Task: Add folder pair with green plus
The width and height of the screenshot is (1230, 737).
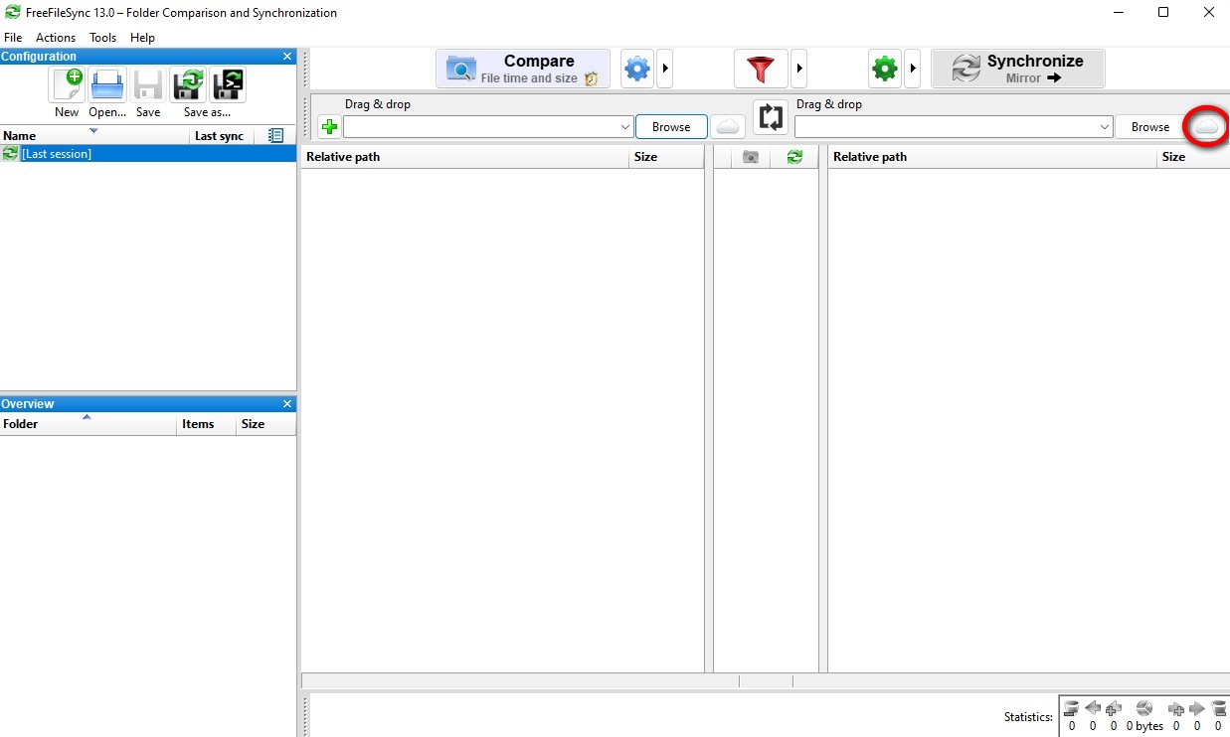Action: (329, 127)
